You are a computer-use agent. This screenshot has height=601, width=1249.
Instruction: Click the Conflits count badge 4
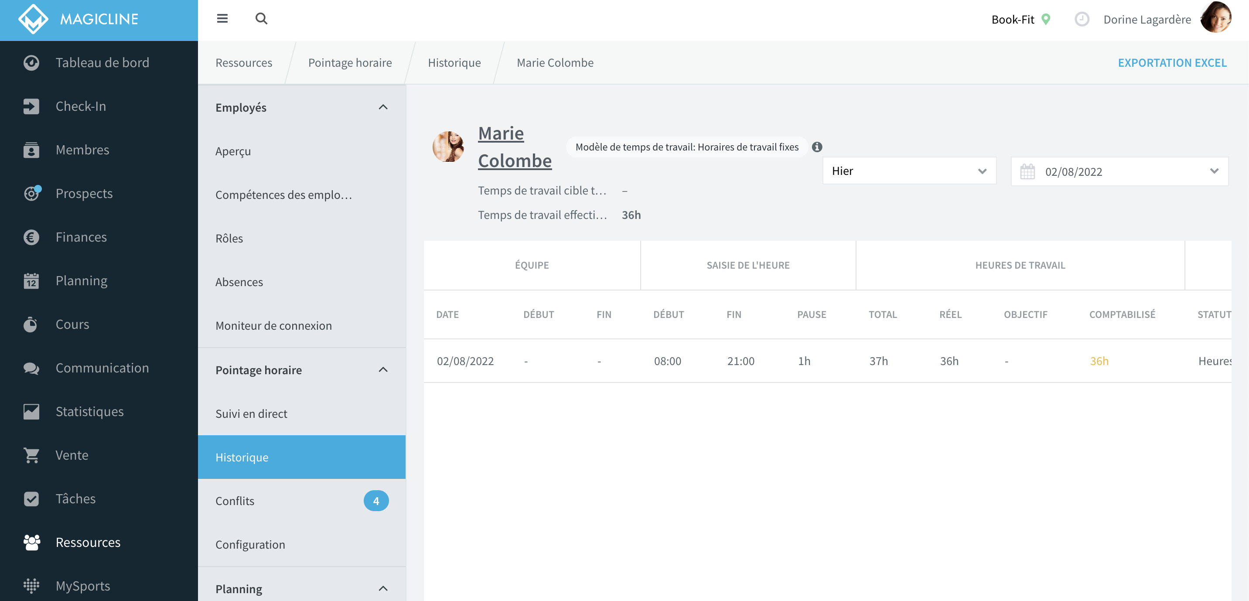(376, 501)
